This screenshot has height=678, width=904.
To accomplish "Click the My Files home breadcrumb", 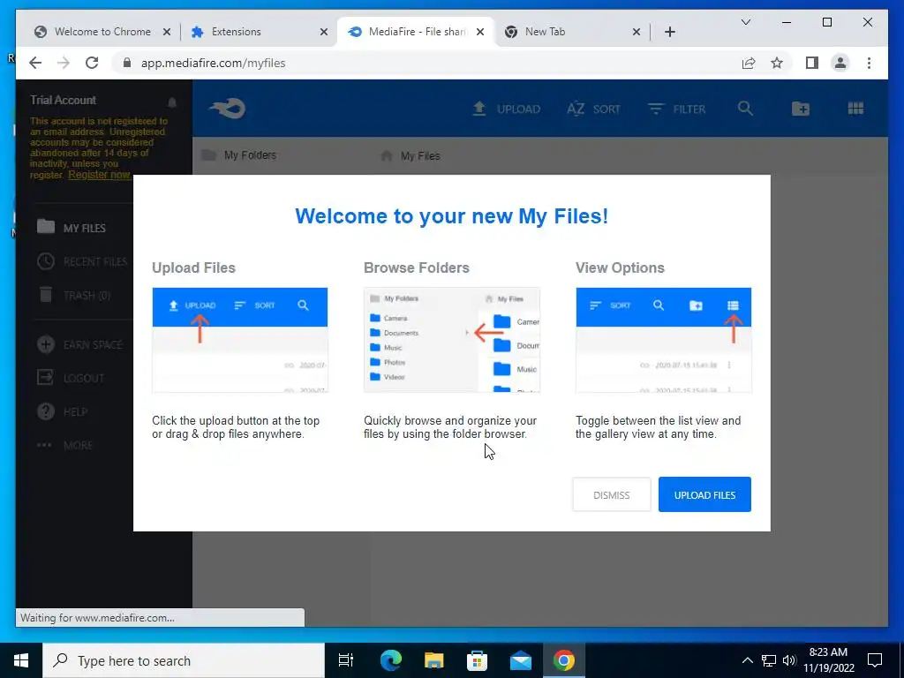I will [411, 155].
